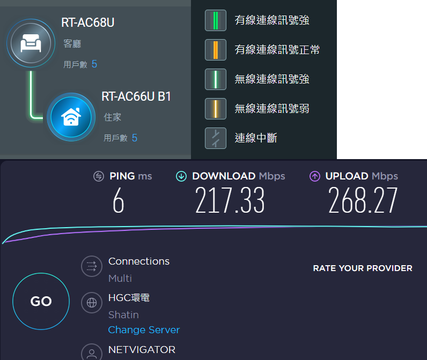Screen dimensions: 427x360
Task: Click the download arrow icon
Action: click(181, 176)
